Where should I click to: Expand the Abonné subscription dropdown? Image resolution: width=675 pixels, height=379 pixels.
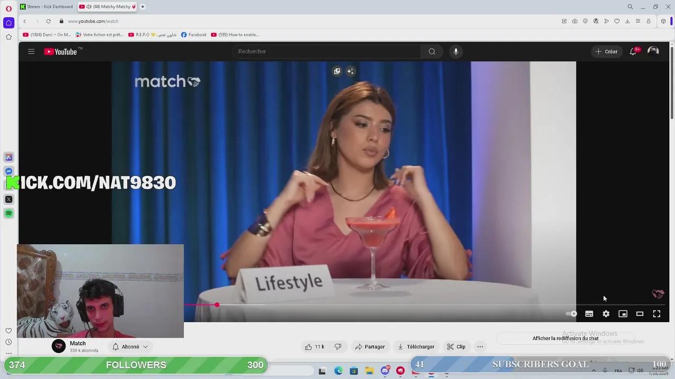point(130,347)
